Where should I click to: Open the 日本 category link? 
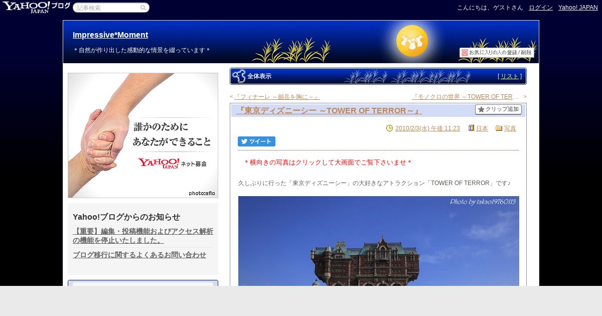tap(482, 128)
